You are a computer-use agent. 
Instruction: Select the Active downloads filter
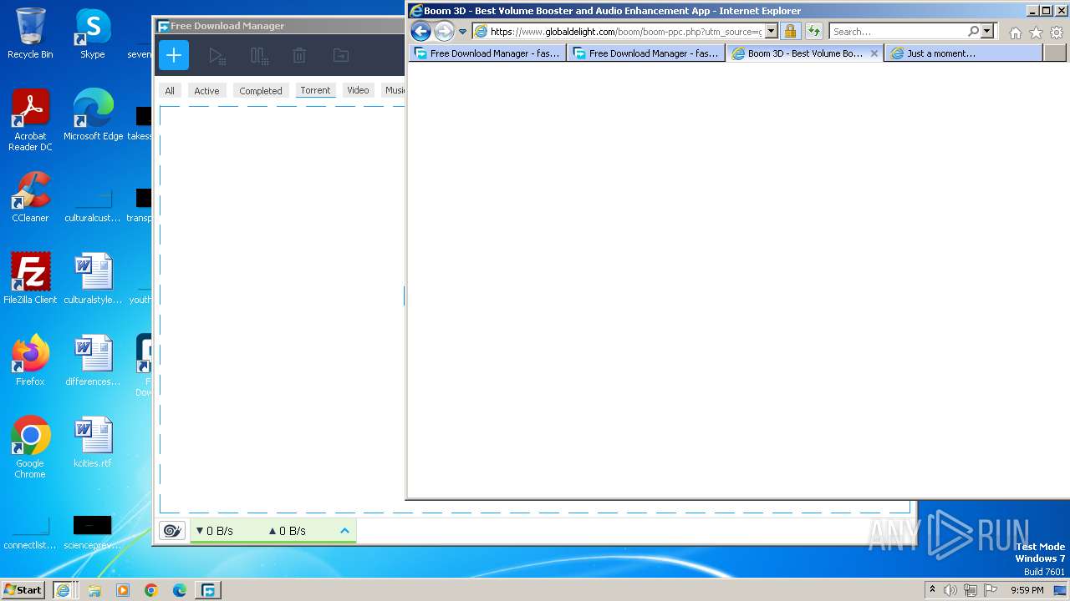pyautogui.click(x=206, y=91)
